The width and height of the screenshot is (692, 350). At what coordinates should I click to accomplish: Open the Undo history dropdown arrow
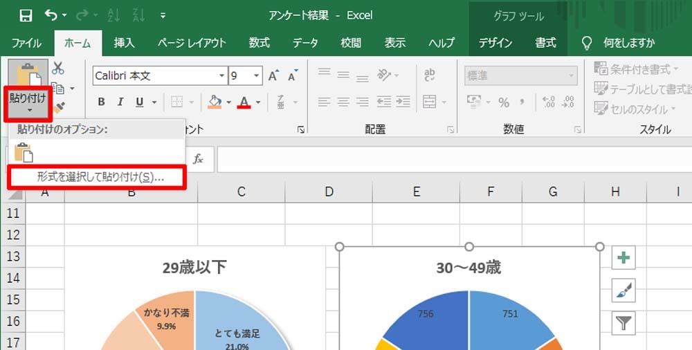(64, 16)
